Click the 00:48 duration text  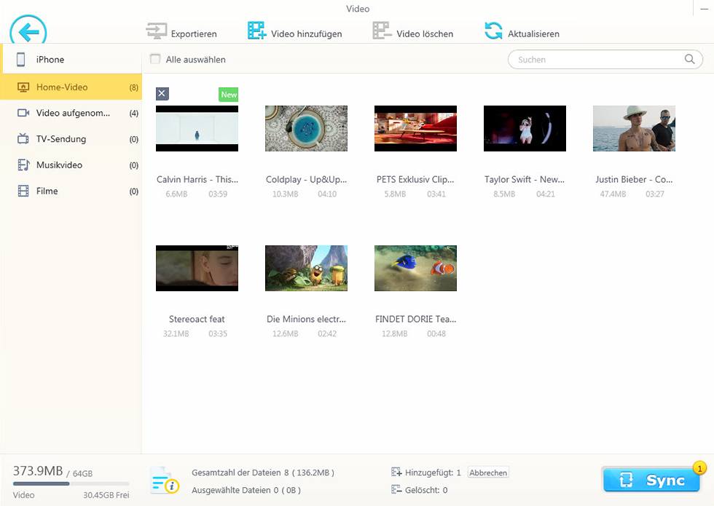tap(436, 333)
